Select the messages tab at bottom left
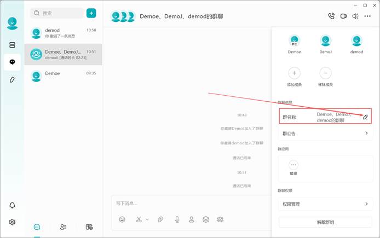This screenshot has height=238, width=380. tap(37, 227)
